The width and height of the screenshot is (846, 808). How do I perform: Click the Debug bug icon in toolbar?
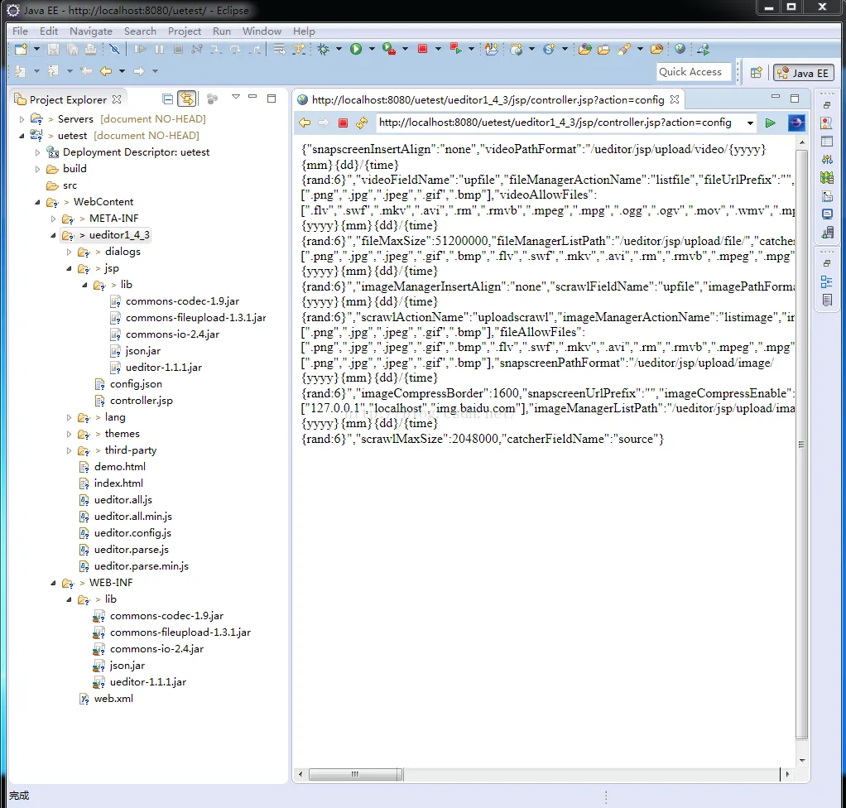coord(323,50)
